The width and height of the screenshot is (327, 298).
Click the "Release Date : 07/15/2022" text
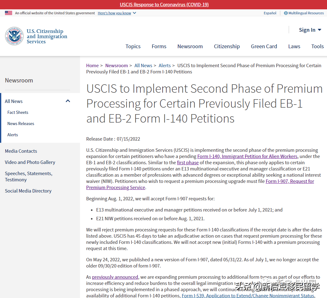click(113, 139)
